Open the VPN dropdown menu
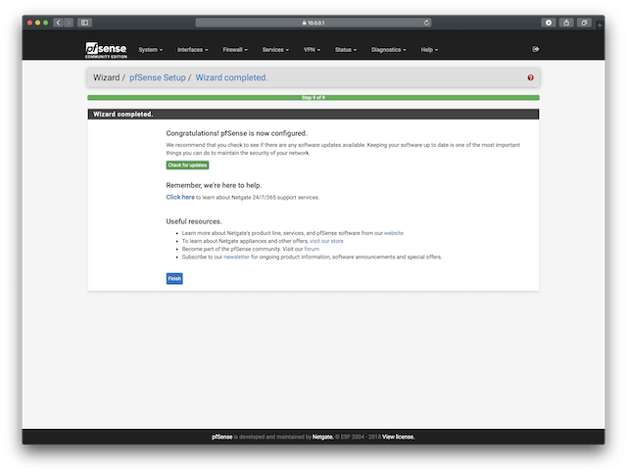 click(312, 50)
